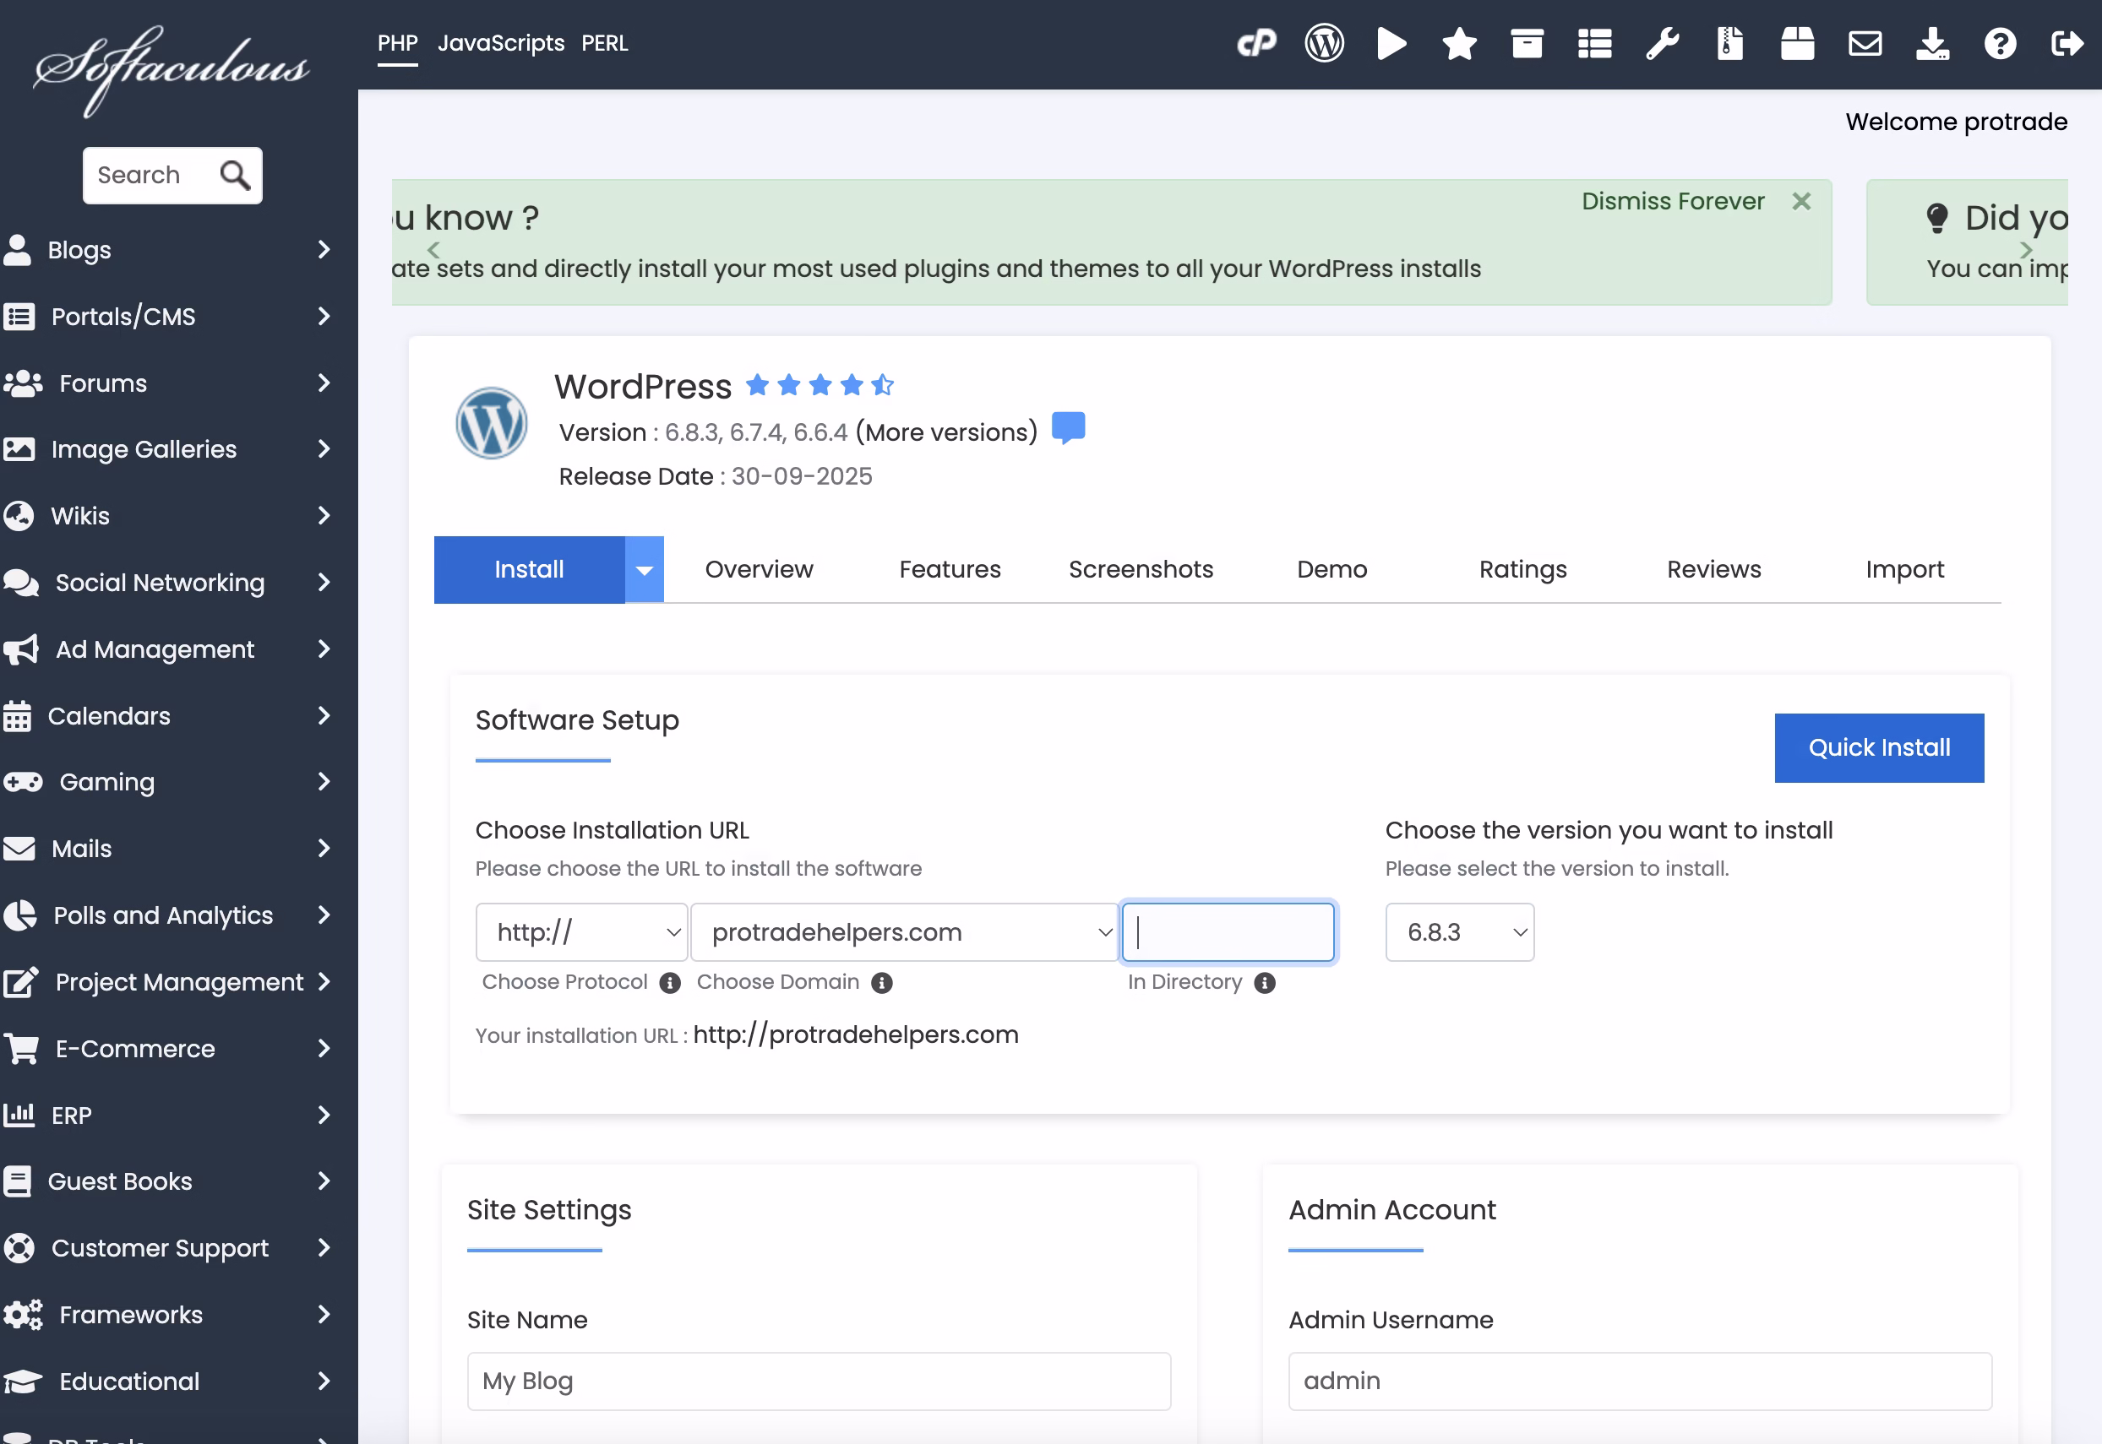This screenshot has height=1444, width=2102.
Task: Open the 6.8.3 version dropdown
Action: pos(1459,932)
